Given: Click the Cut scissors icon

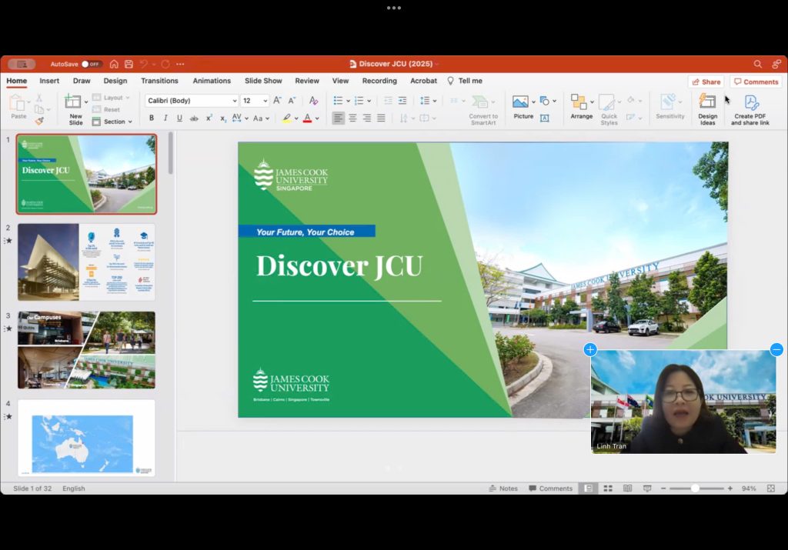Looking at the screenshot, I should coord(38,98).
